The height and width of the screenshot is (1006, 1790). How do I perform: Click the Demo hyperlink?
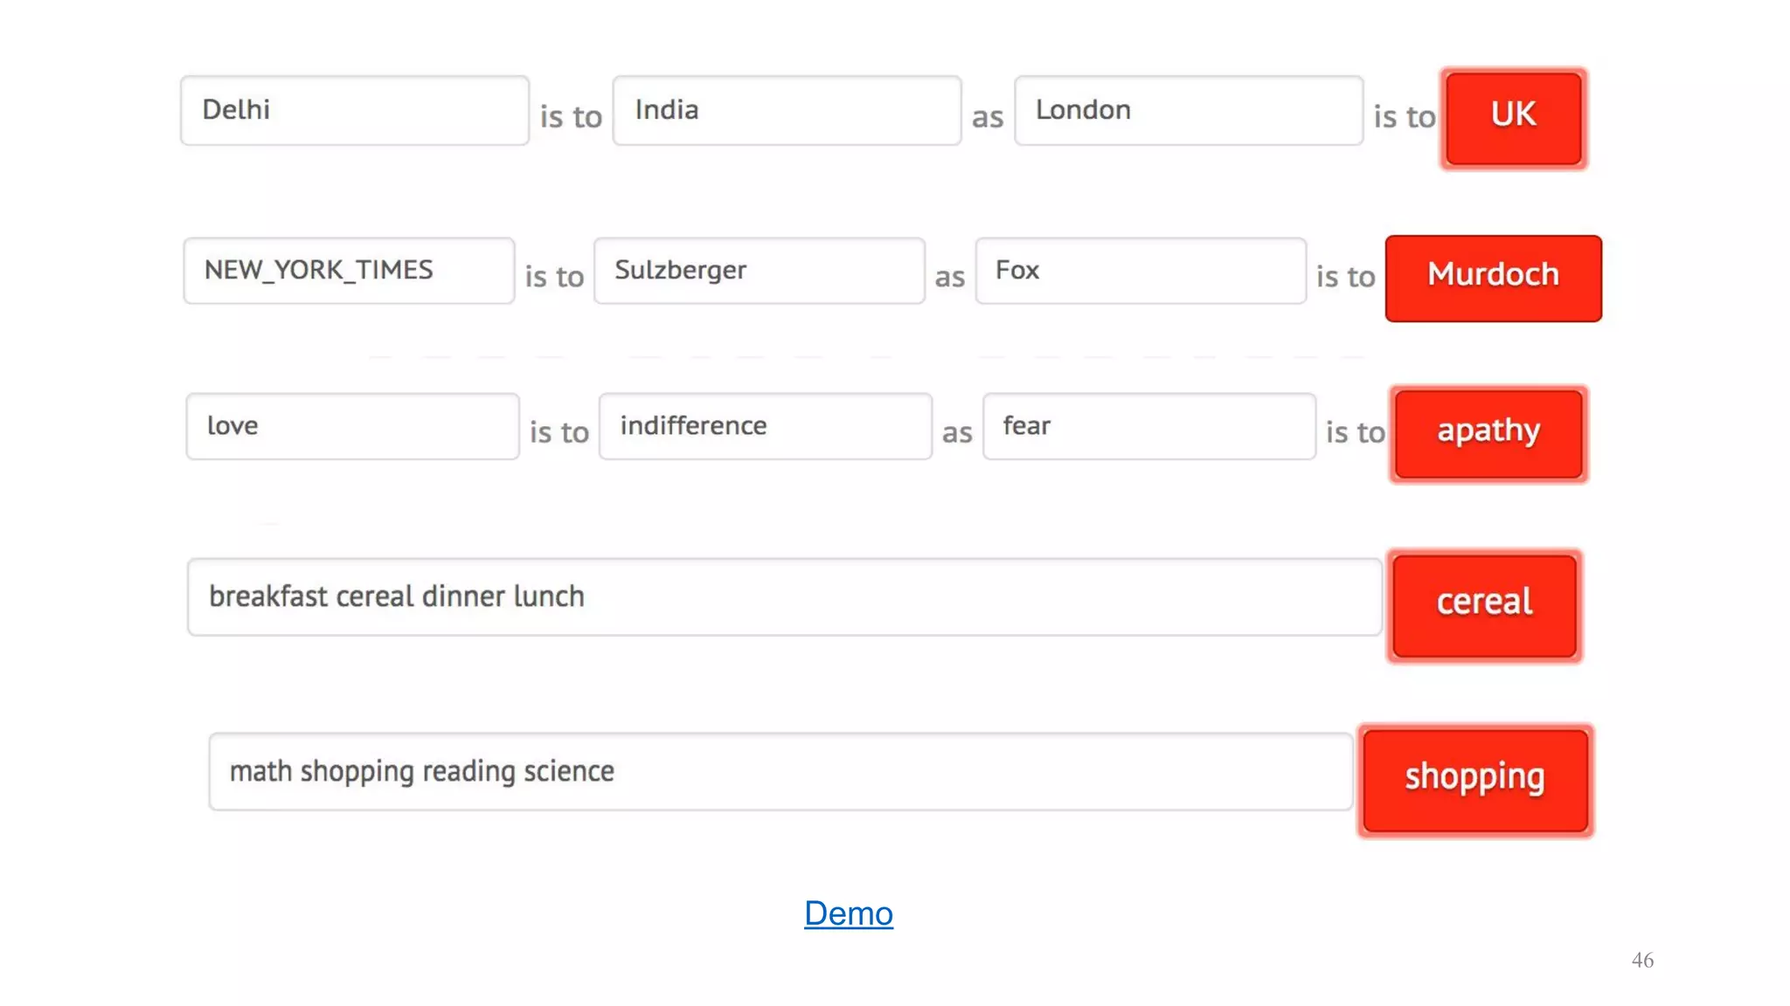(x=848, y=913)
